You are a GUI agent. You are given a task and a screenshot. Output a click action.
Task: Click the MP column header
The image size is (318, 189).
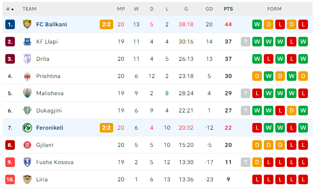pos(121,9)
